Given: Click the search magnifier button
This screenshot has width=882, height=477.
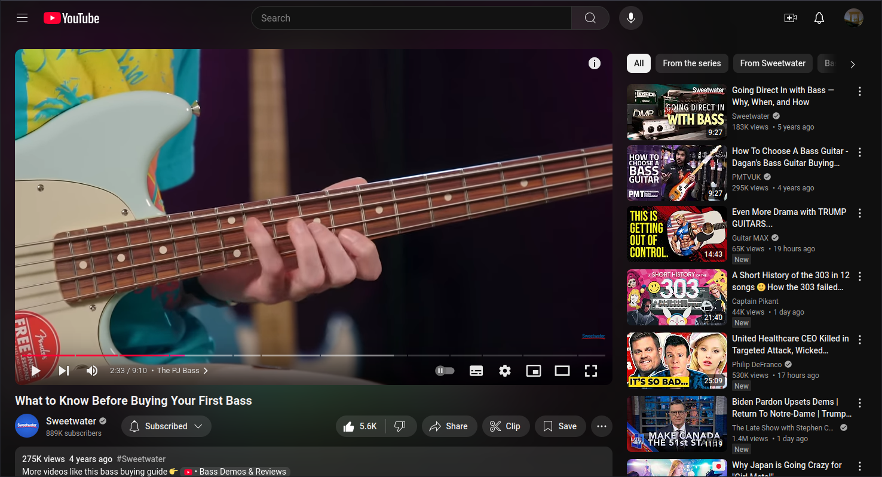Looking at the screenshot, I should point(590,18).
